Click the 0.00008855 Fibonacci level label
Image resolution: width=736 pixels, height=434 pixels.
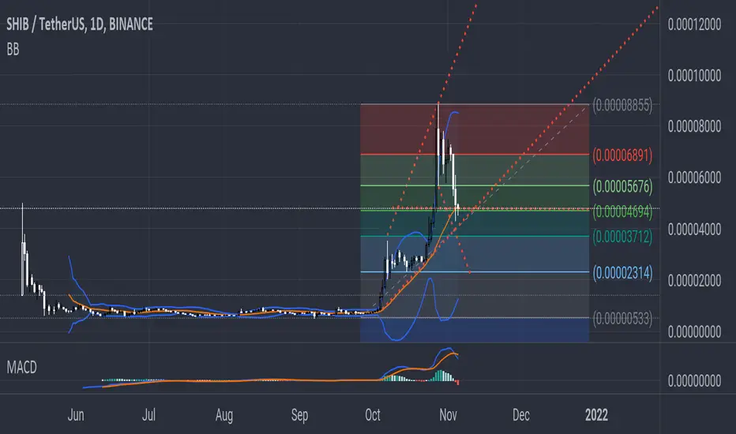coord(622,105)
